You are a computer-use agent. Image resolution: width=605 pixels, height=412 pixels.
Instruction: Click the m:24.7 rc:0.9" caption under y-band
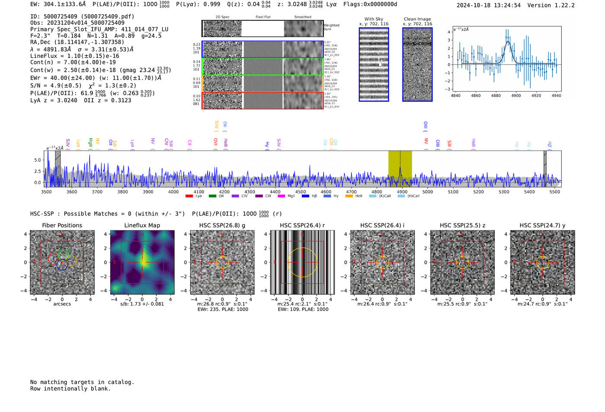543,304
